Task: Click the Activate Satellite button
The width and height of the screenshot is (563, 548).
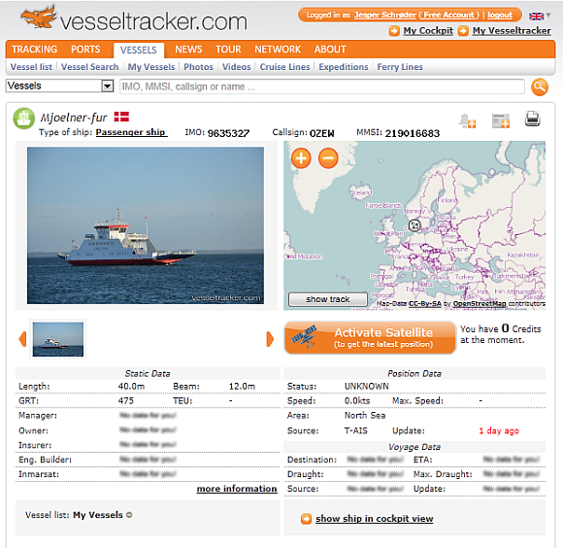Action: [x=370, y=337]
